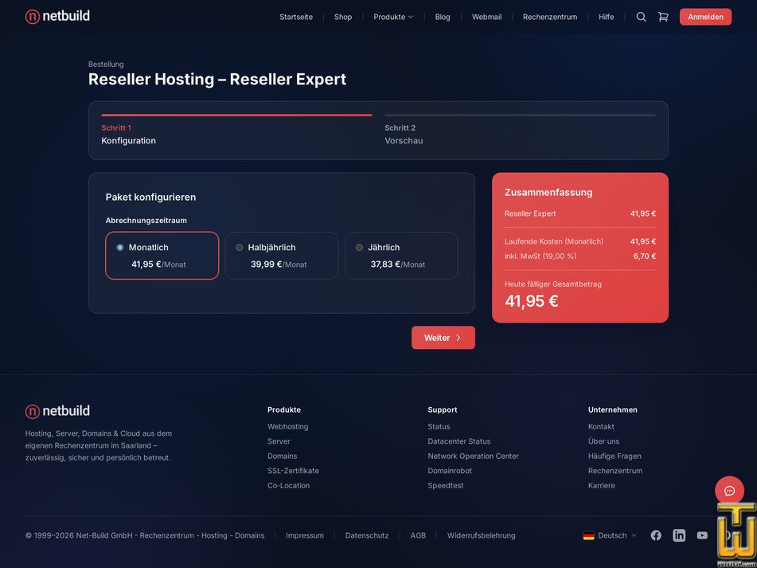Screen dimensions: 757x568
Task: Open SSL-Zertifikate footer link
Action: click(293, 471)
